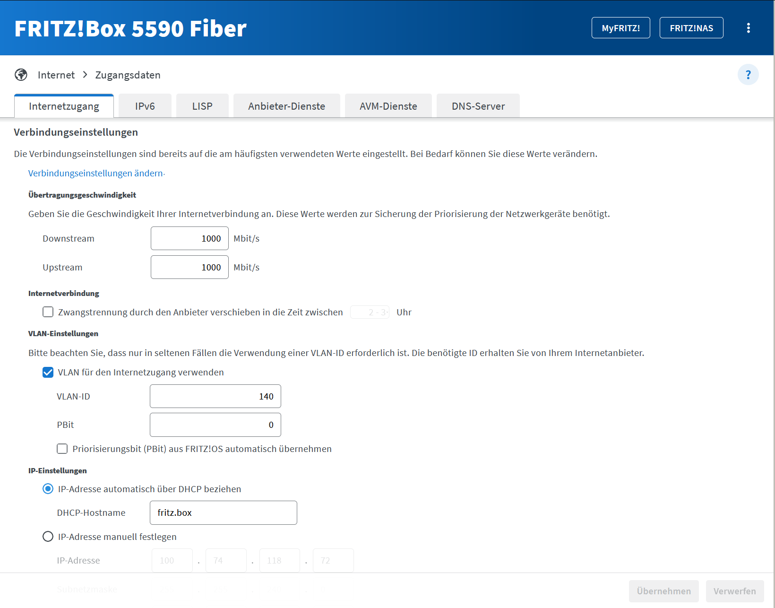
Task: Switch to the IPv6 tab
Action: pyautogui.click(x=145, y=106)
